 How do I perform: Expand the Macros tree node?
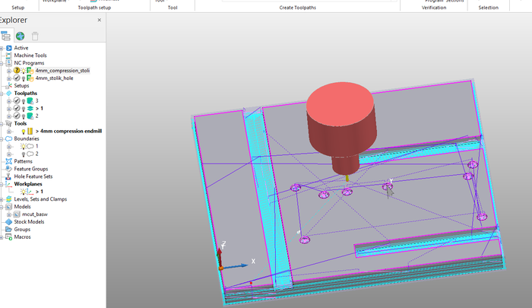tap(2, 237)
